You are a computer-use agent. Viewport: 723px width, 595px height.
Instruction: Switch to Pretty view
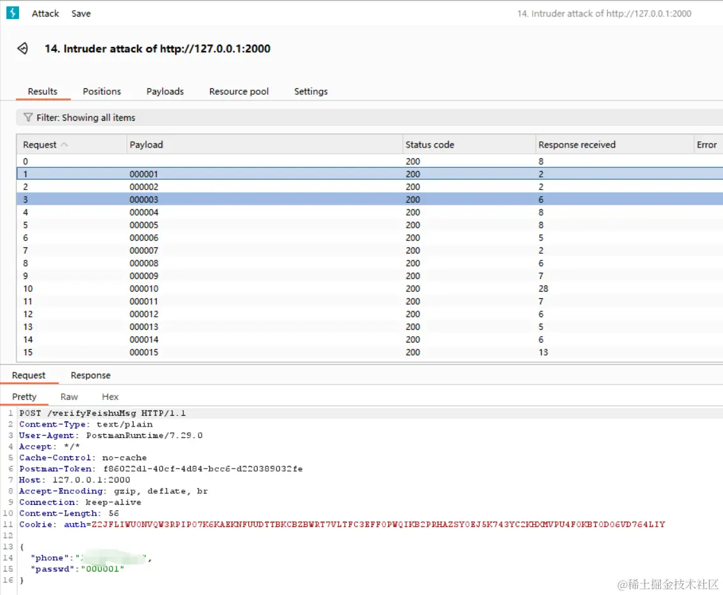click(x=24, y=397)
